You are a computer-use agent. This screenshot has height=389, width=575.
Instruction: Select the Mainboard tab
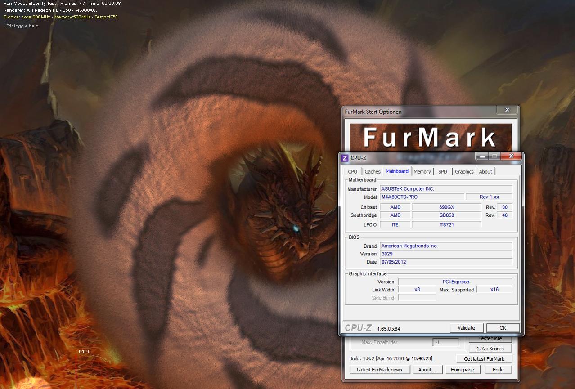coord(397,171)
